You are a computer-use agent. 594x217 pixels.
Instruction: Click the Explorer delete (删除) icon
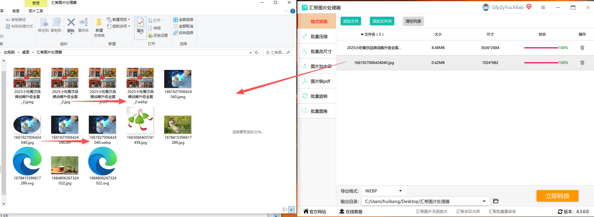tap(71, 23)
